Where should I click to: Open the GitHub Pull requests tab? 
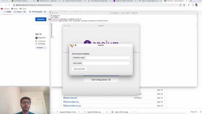[x=38, y=12]
